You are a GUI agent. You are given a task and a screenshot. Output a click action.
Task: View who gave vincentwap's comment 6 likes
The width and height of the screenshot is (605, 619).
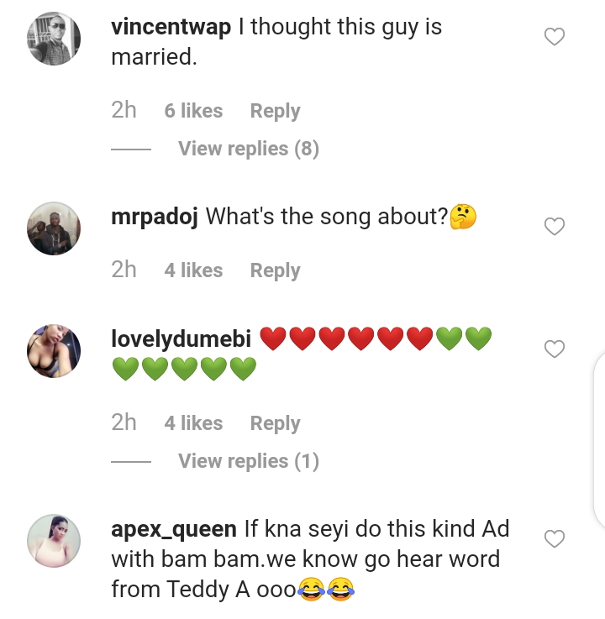[193, 111]
